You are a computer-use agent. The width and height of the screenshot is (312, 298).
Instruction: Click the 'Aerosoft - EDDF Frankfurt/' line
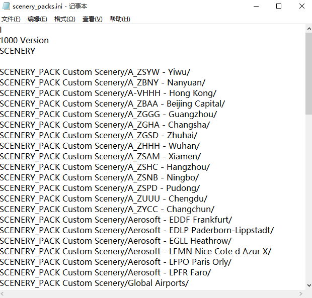coord(116,220)
